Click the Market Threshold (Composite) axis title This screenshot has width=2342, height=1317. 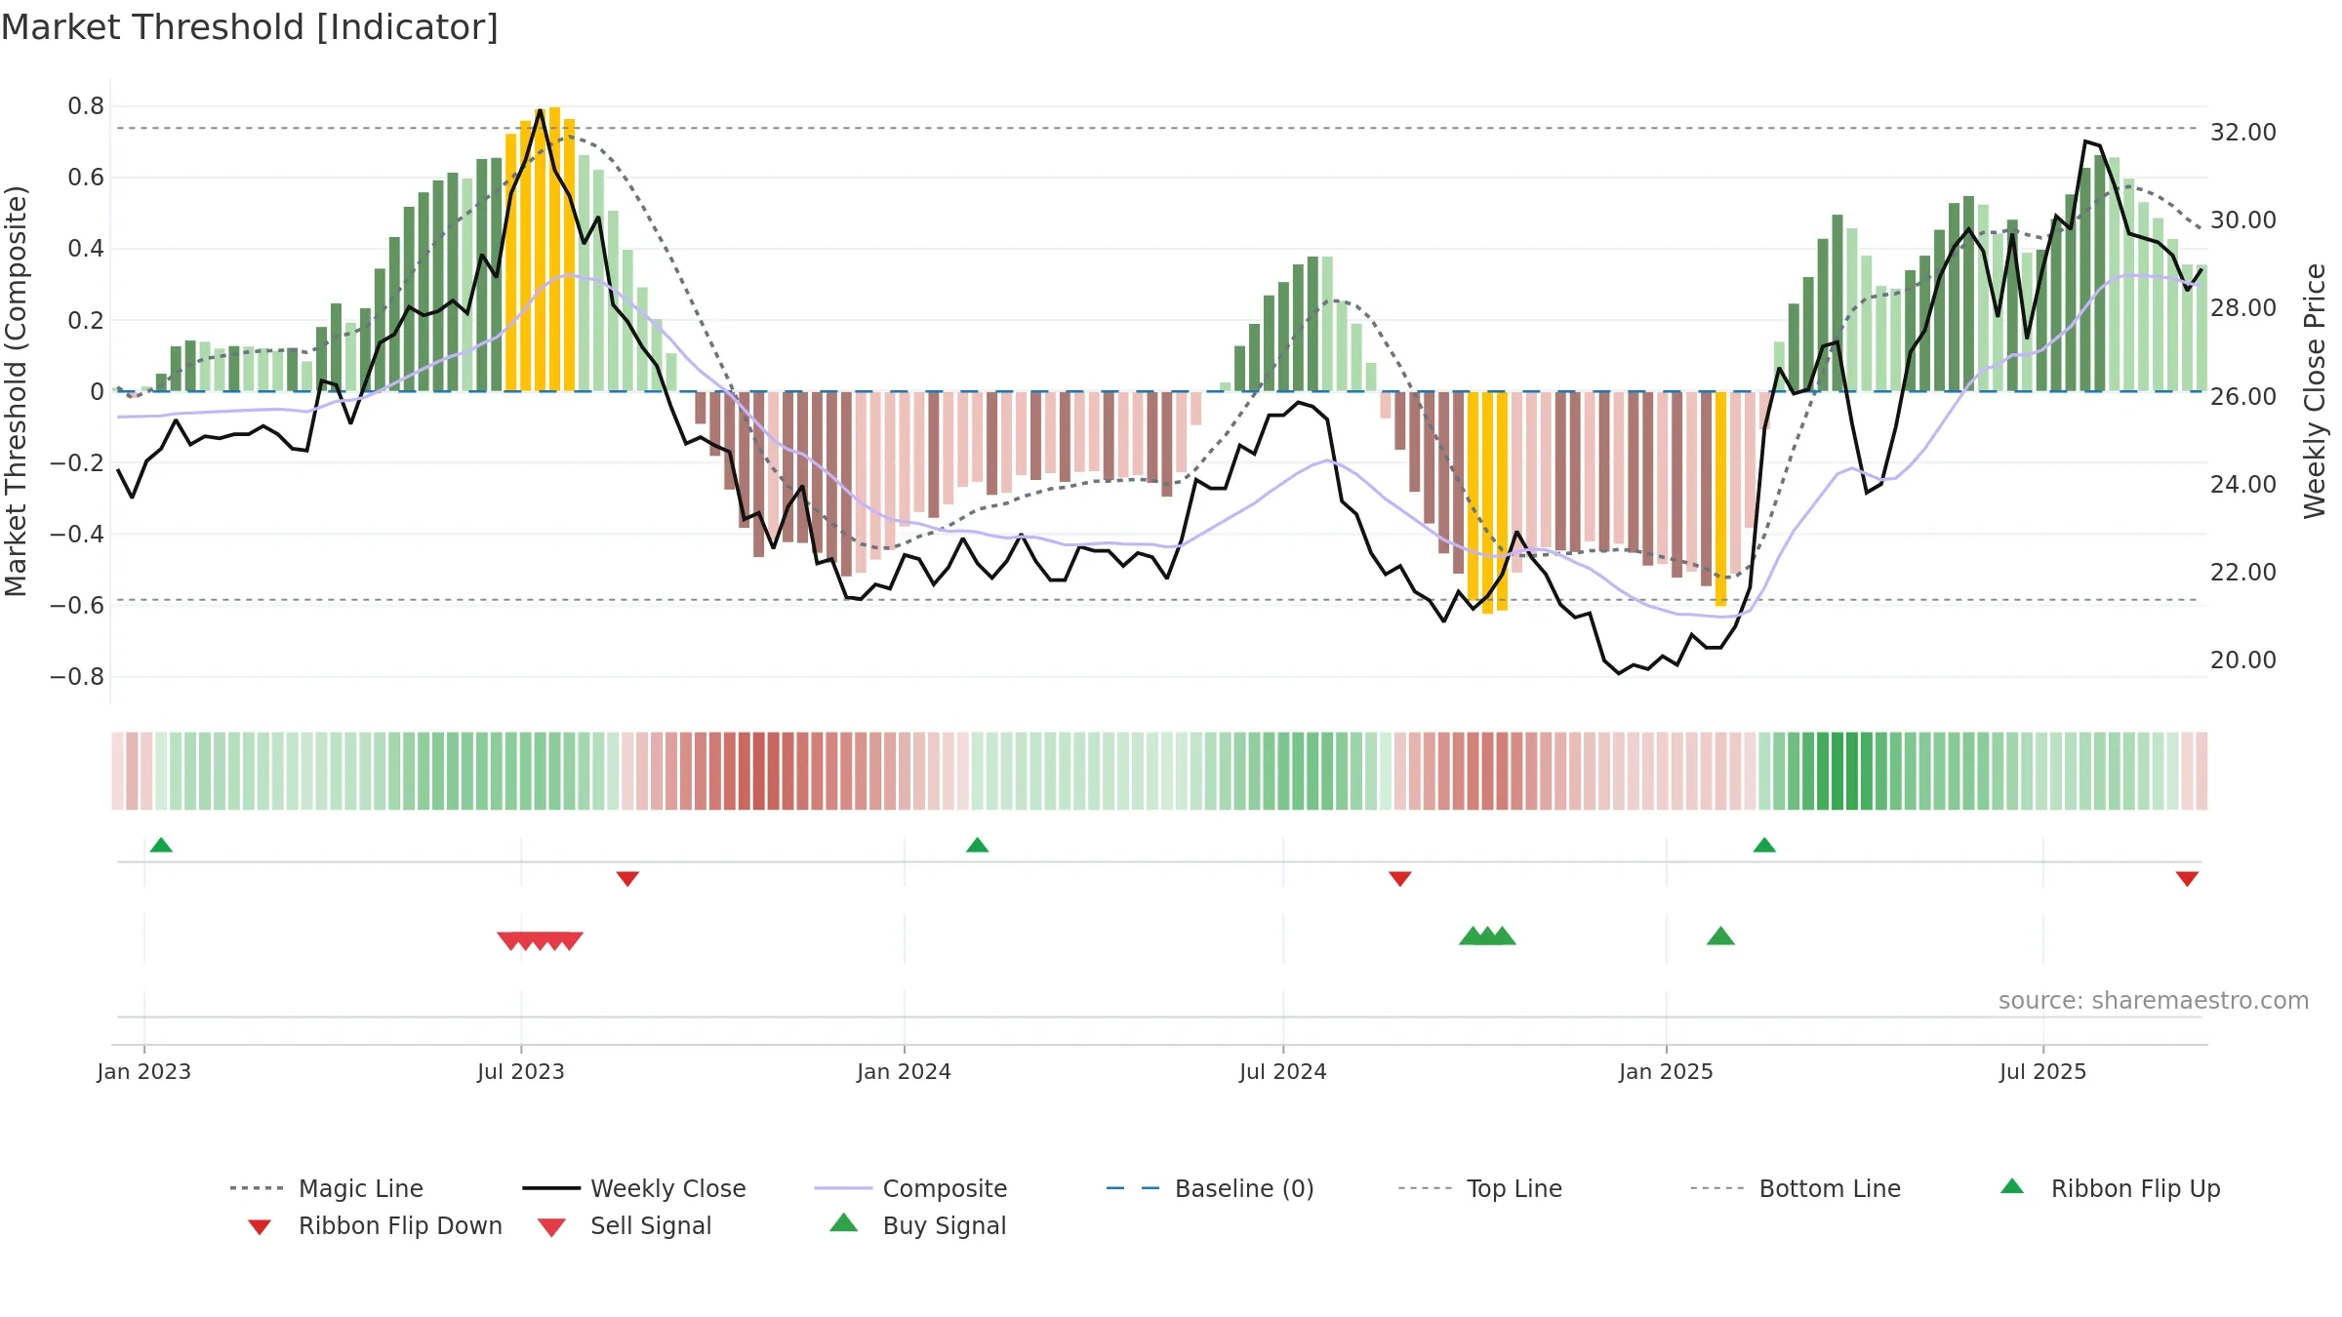point(16,390)
